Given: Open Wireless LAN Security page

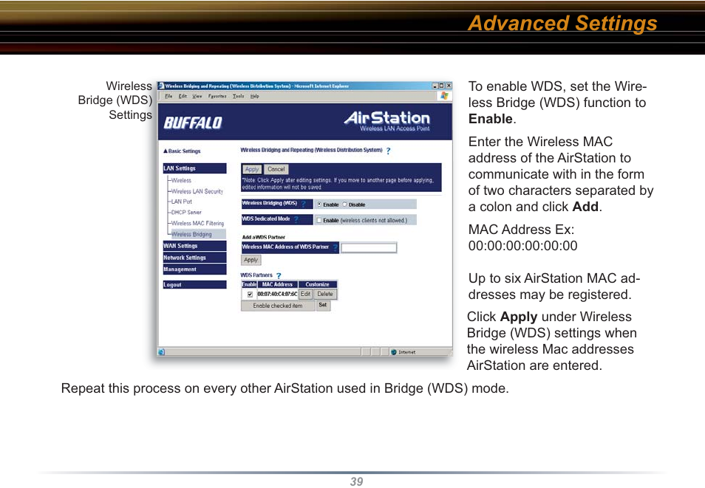Looking at the screenshot, I should tap(197, 191).
